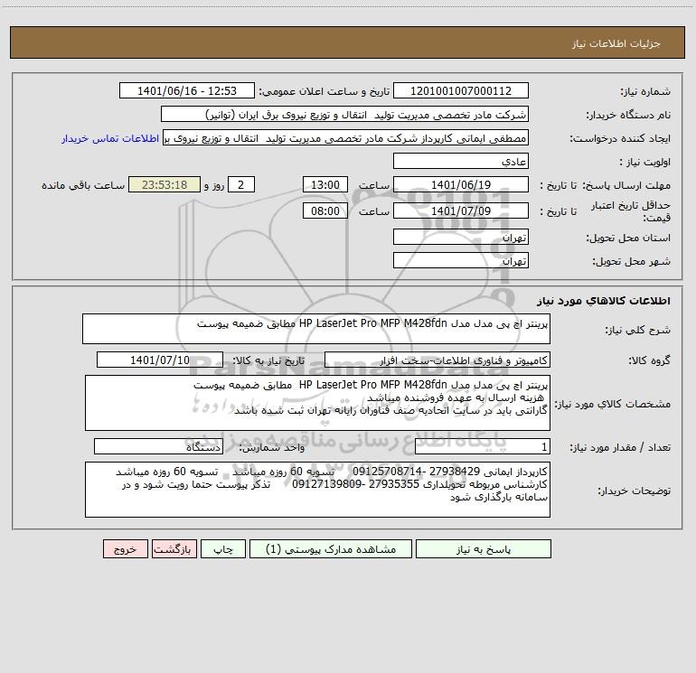Click label 'استان محل تحویل:'
This screenshot has width=696, height=673.
coord(628,238)
